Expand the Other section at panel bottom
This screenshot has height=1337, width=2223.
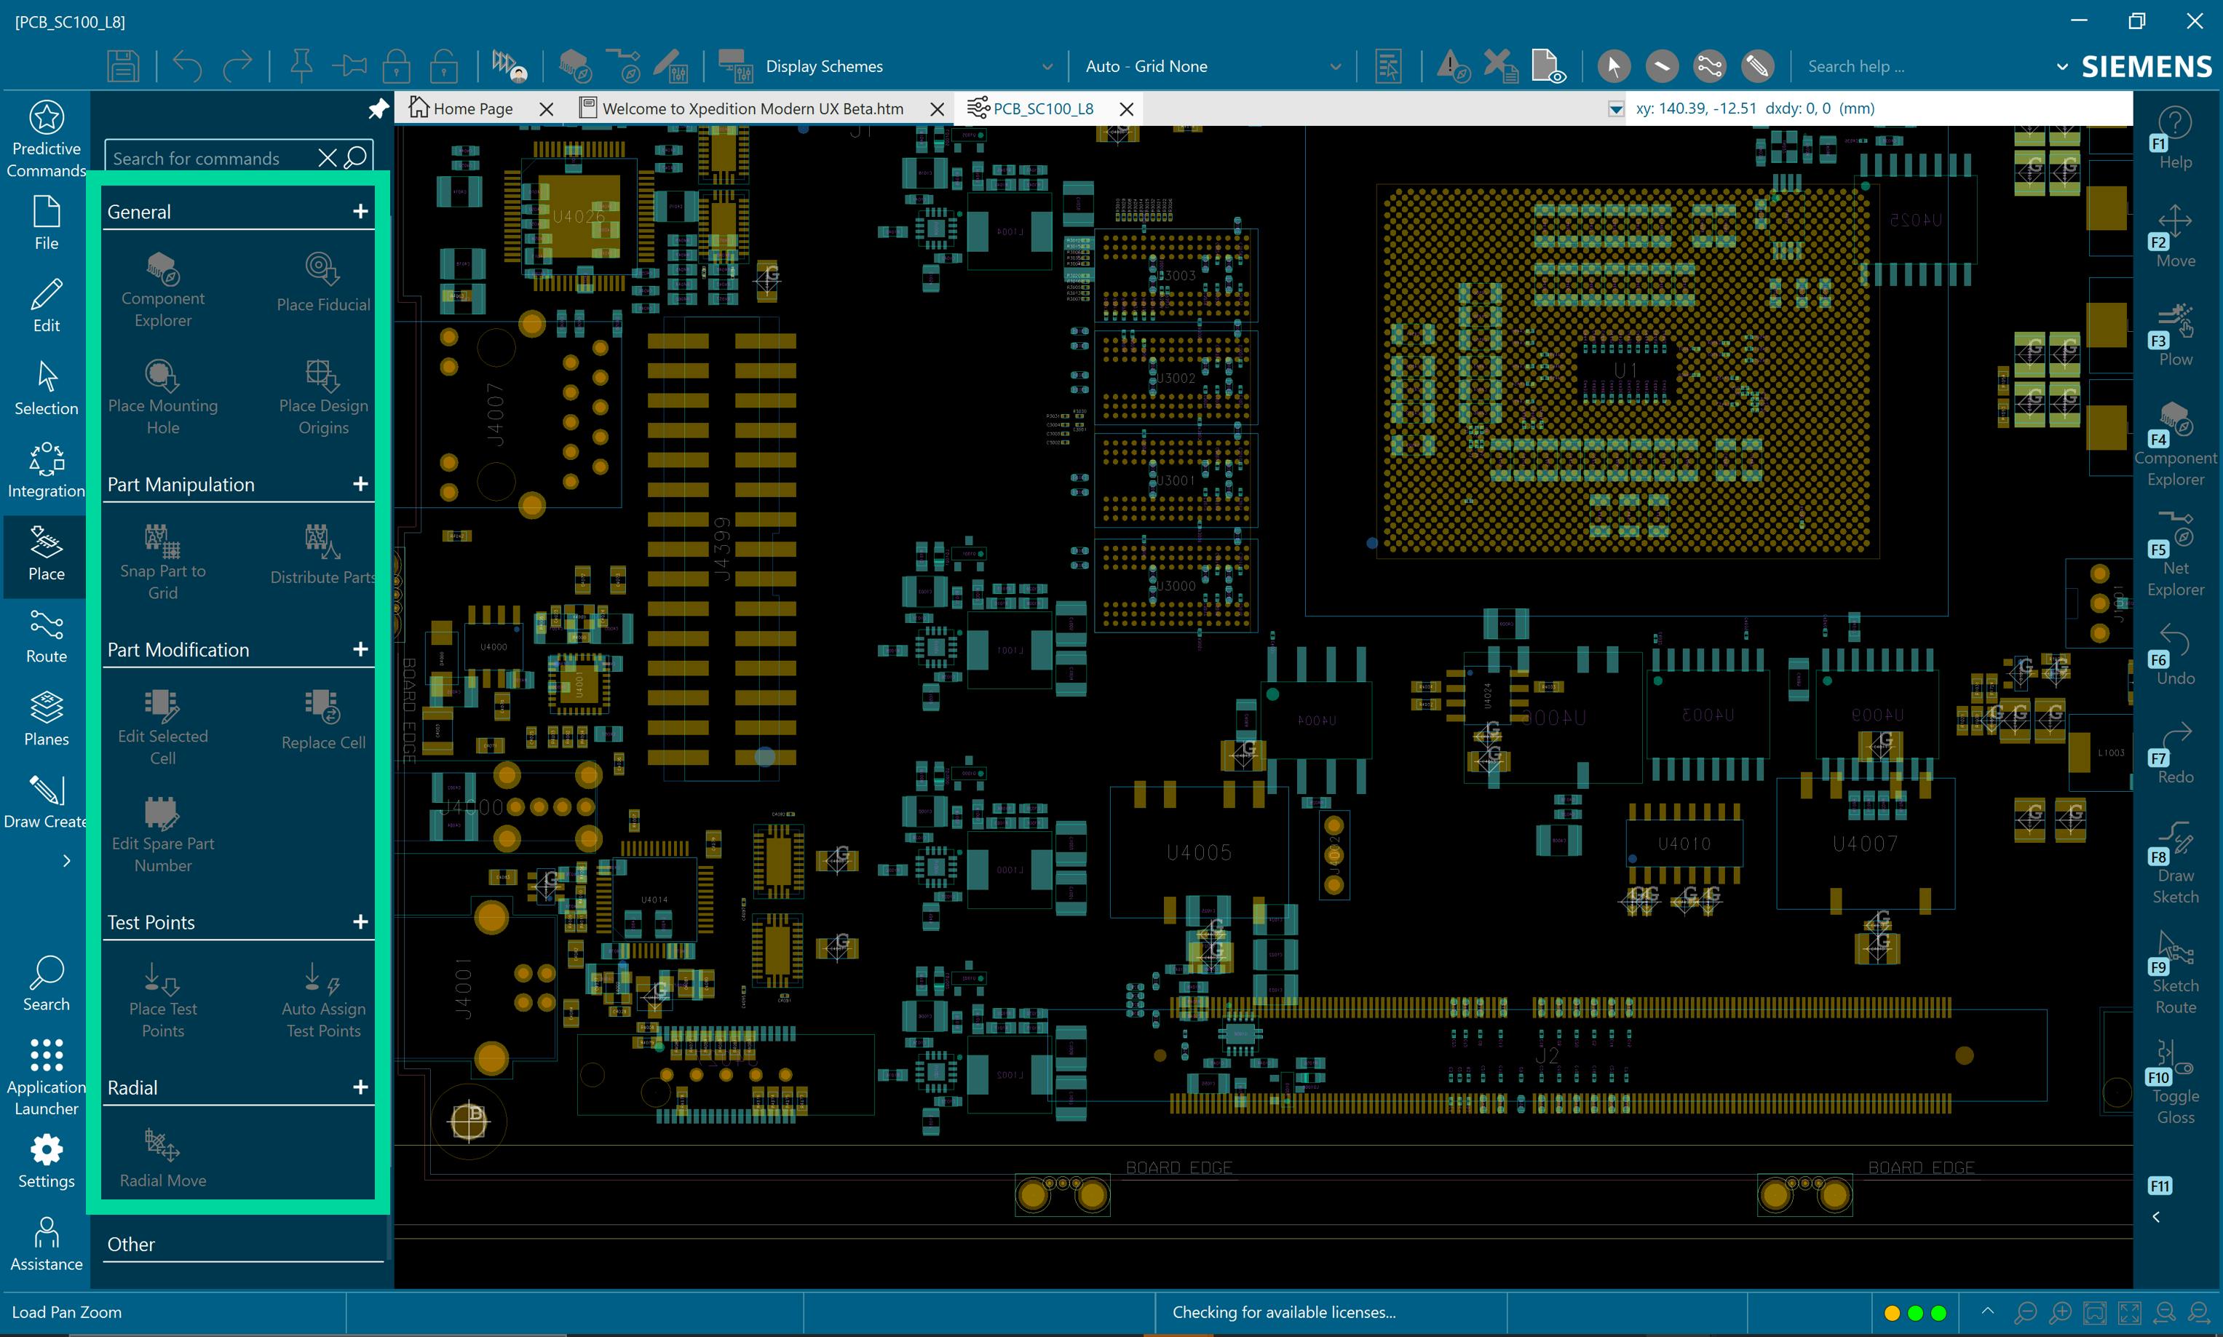point(131,1244)
